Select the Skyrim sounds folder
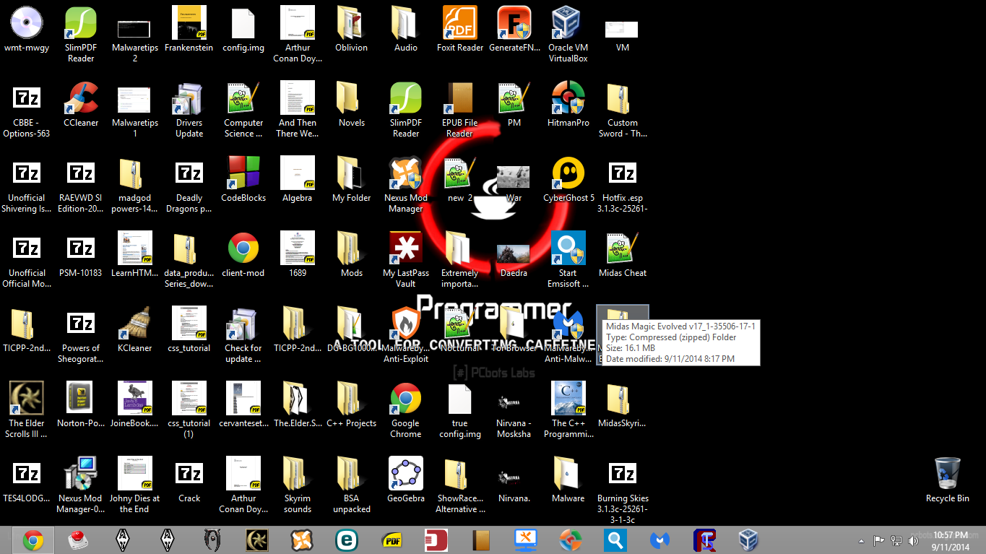Viewport: 986px width, 554px height. tap(298, 484)
